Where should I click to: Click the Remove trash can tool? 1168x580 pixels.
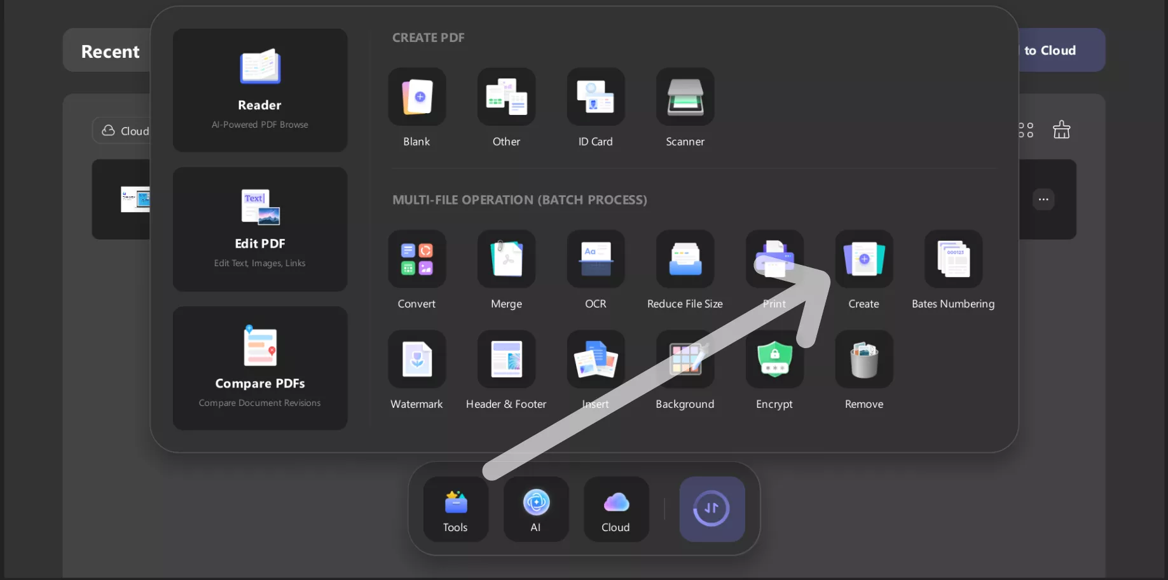click(863, 359)
